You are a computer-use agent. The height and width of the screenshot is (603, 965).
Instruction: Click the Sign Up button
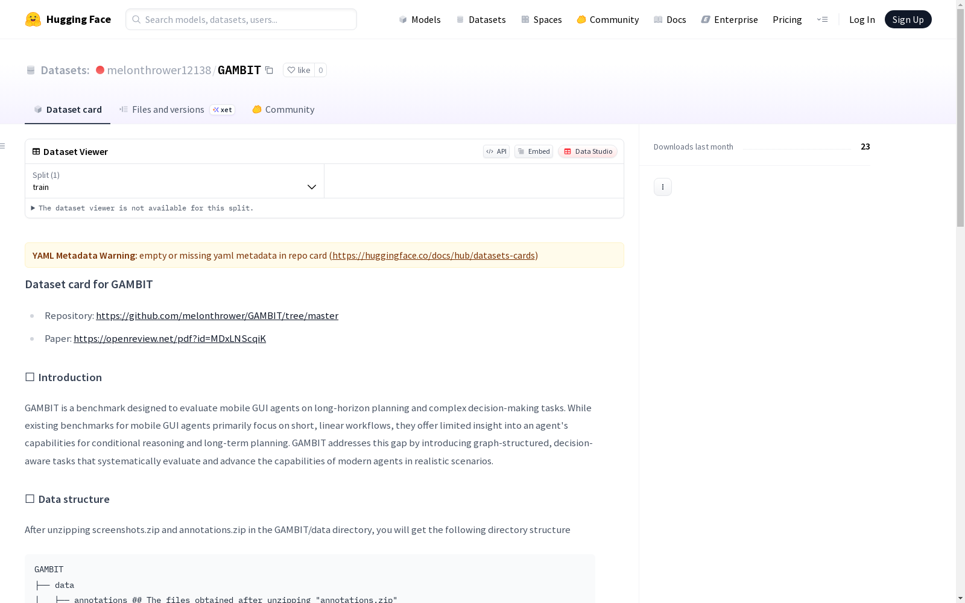click(x=908, y=19)
